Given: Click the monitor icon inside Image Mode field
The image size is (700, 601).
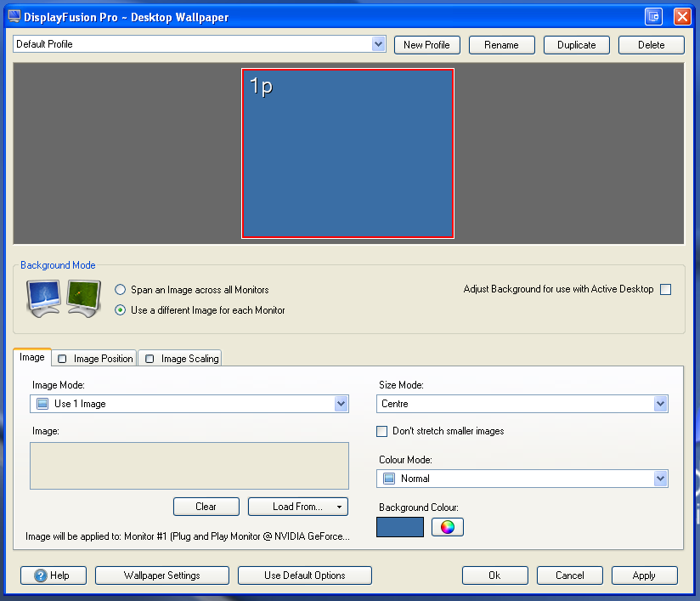Looking at the screenshot, I should [41, 404].
